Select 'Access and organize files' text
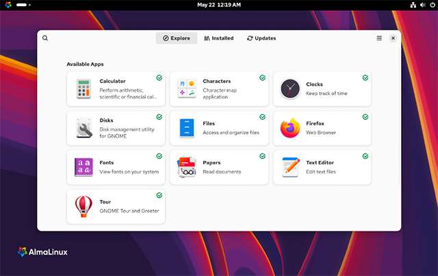438x276 pixels. pos(231,133)
